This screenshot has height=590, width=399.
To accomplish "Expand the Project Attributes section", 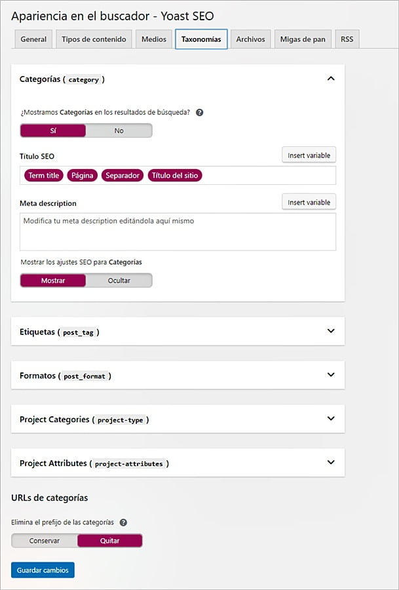I will [331, 462].
